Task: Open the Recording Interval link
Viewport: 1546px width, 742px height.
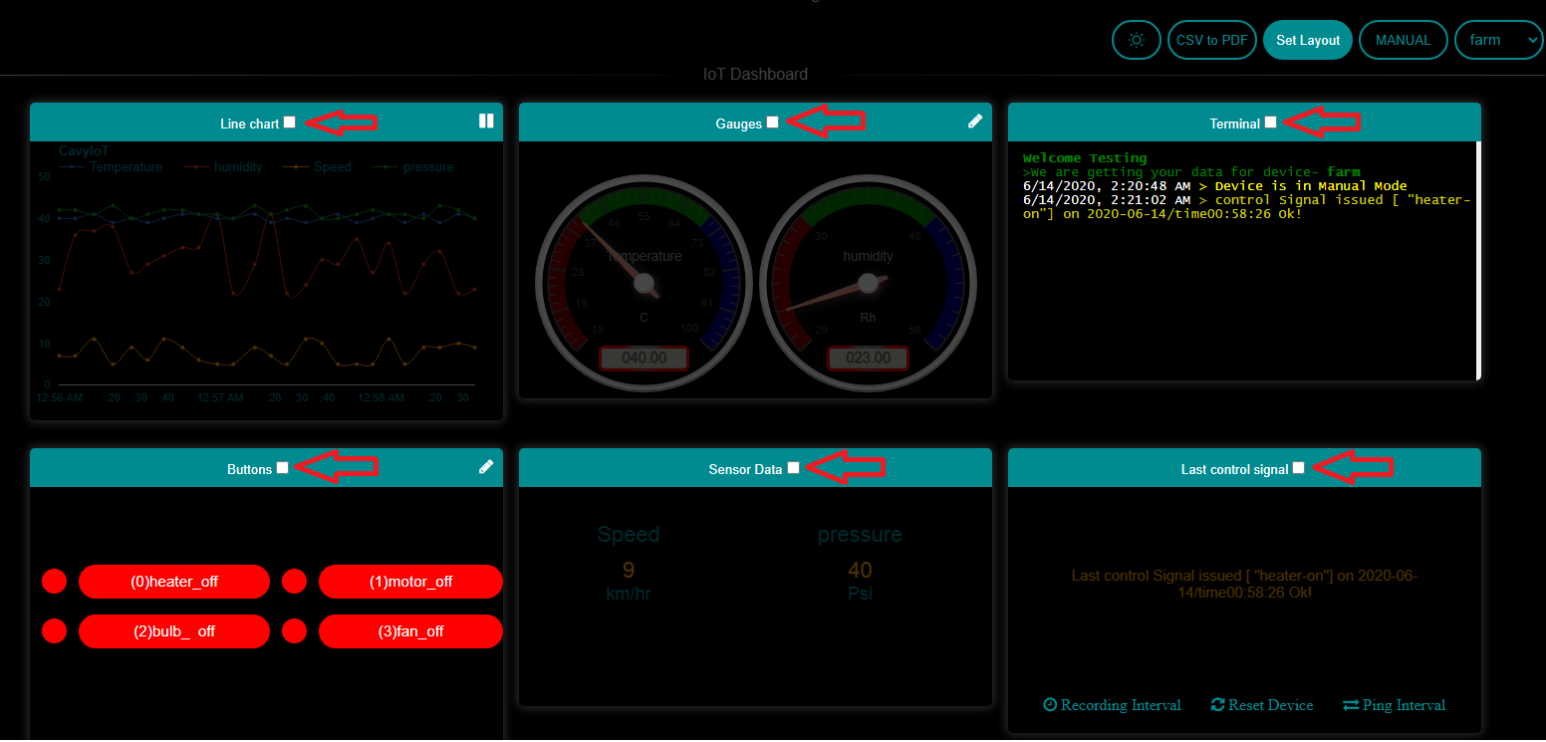Action: tap(1112, 705)
